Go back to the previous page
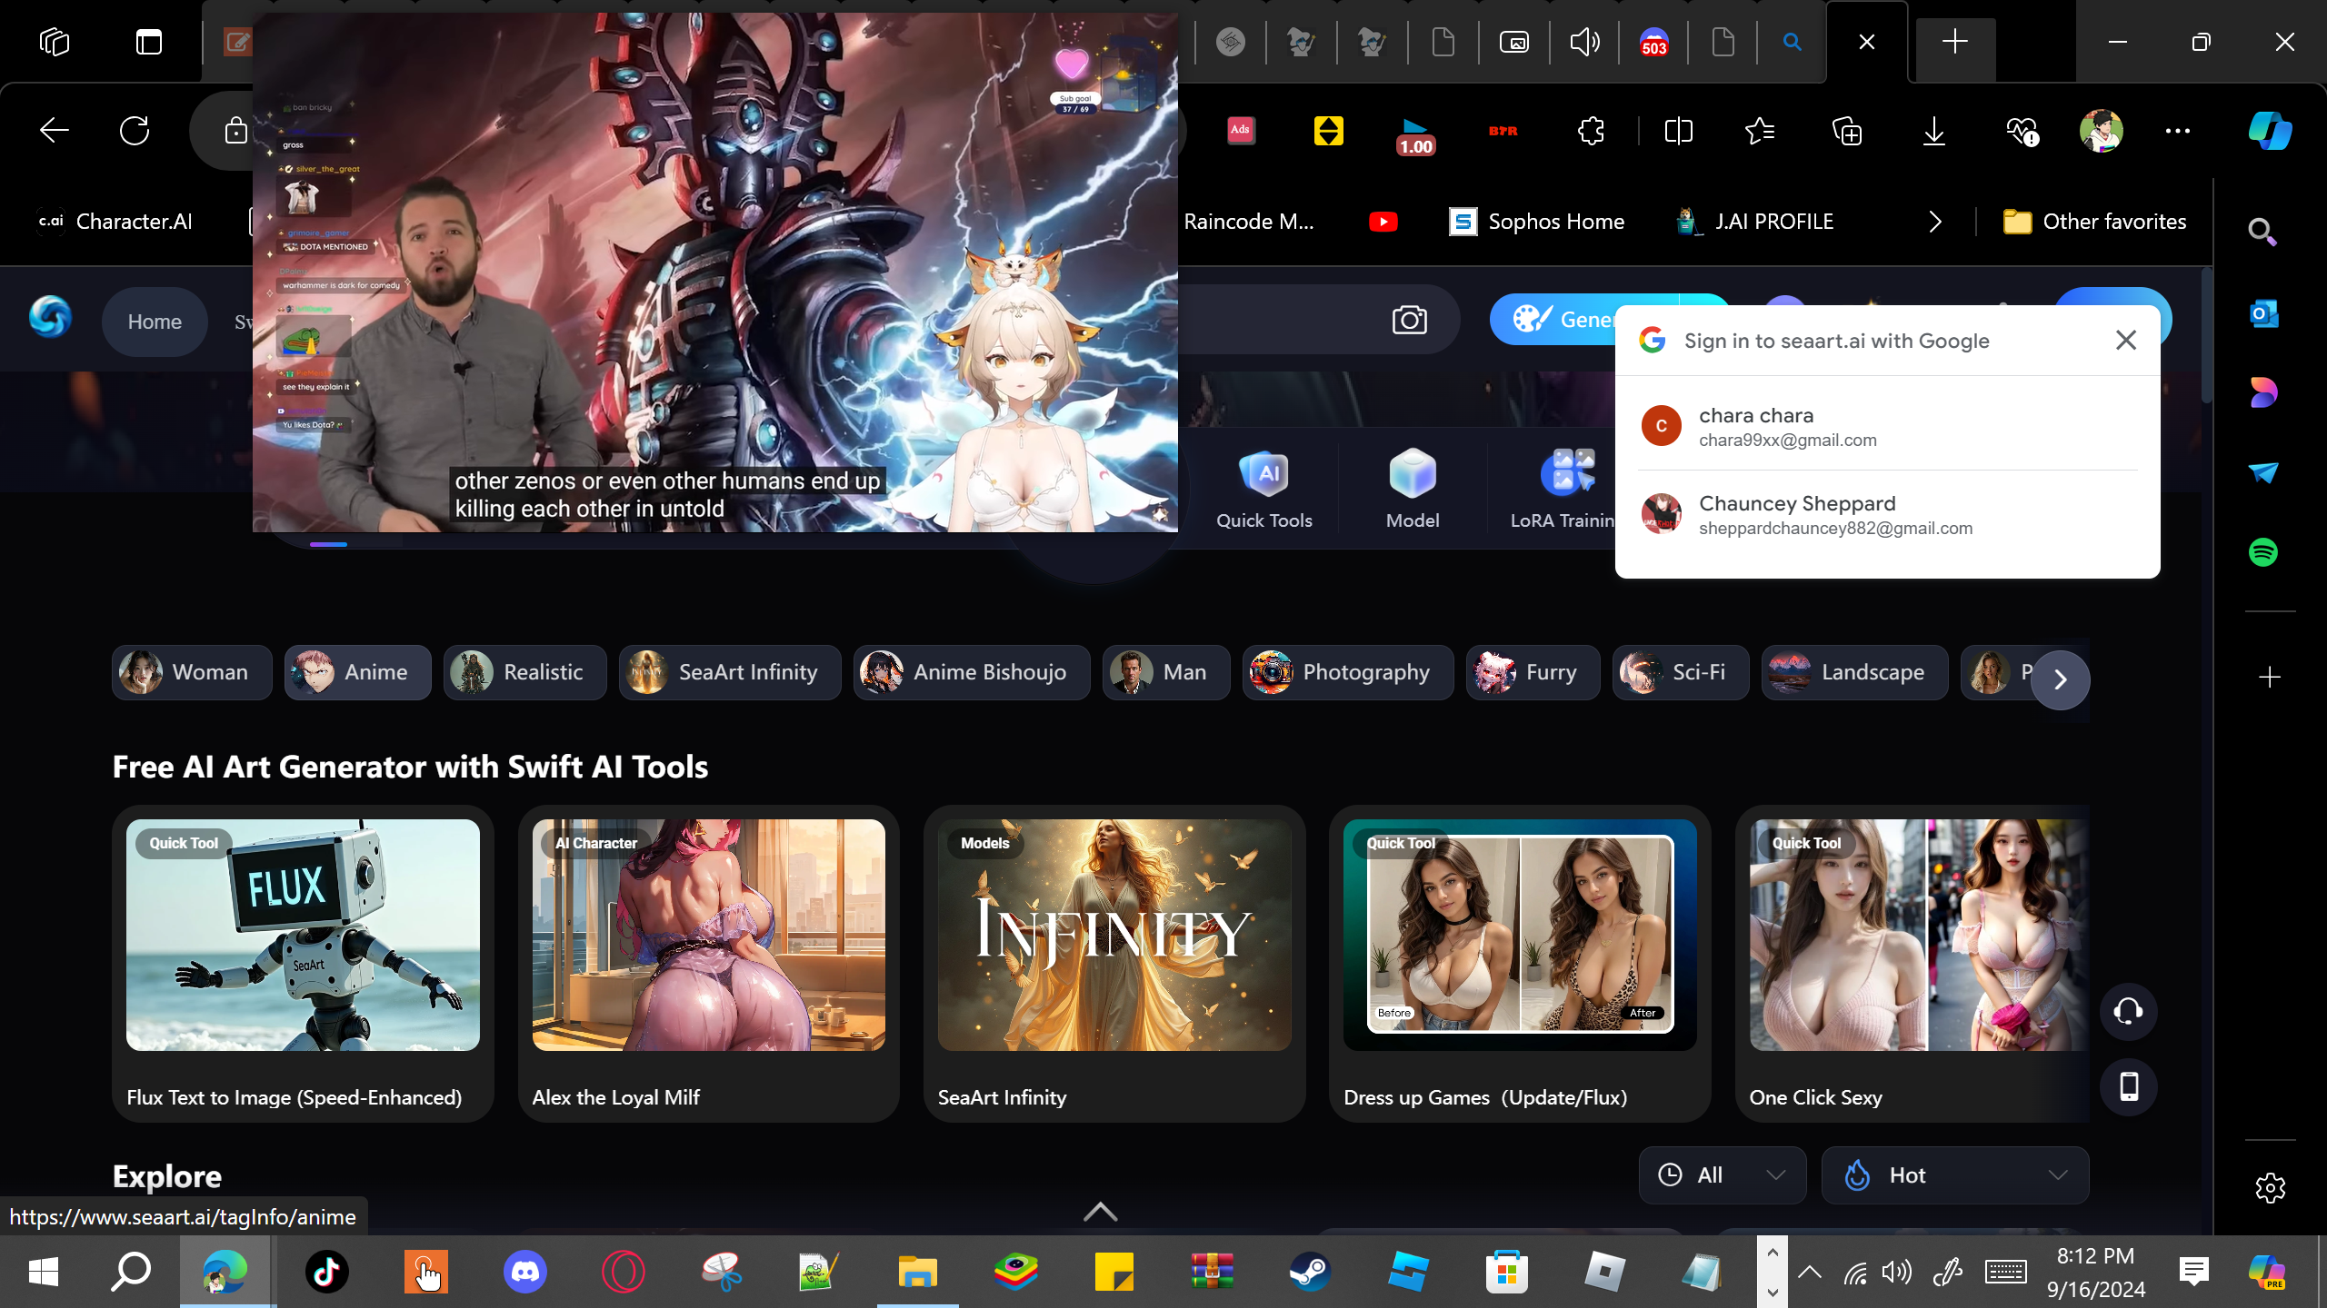The height and width of the screenshot is (1308, 2327). 55,131
